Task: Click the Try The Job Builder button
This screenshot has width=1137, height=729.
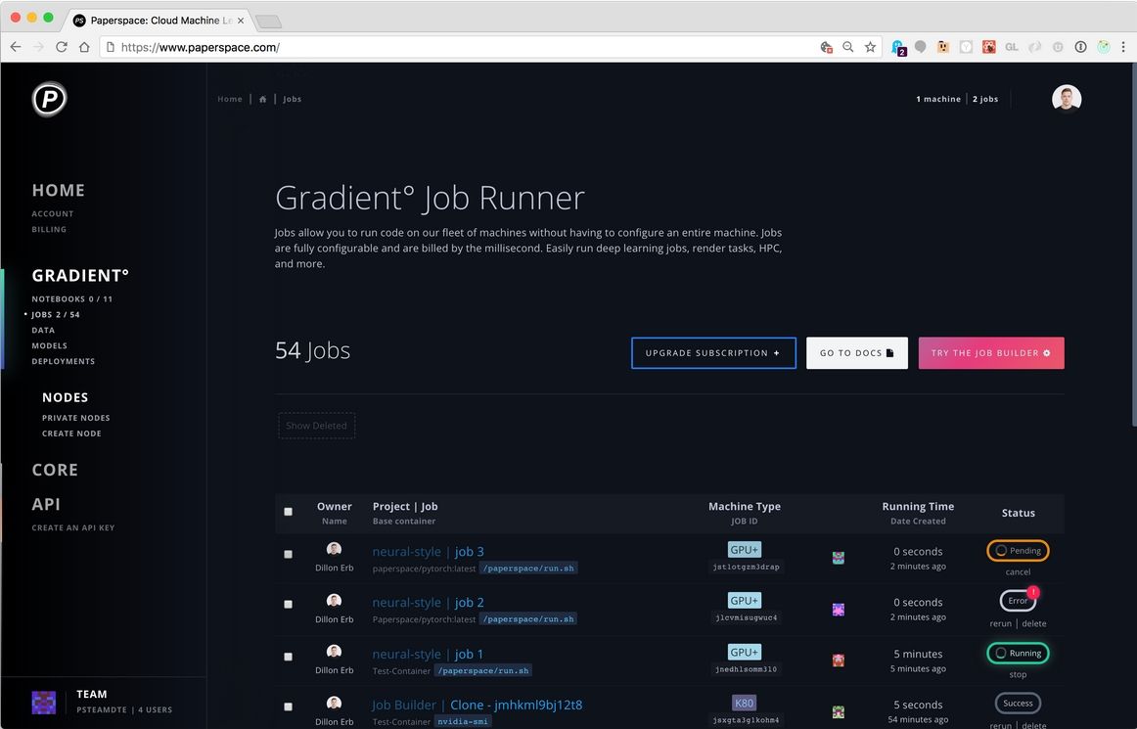Action: pyautogui.click(x=991, y=353)
